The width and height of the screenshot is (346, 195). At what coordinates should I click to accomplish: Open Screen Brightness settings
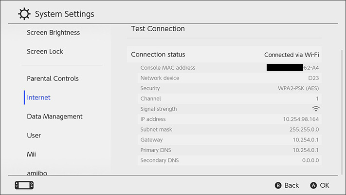54,33
